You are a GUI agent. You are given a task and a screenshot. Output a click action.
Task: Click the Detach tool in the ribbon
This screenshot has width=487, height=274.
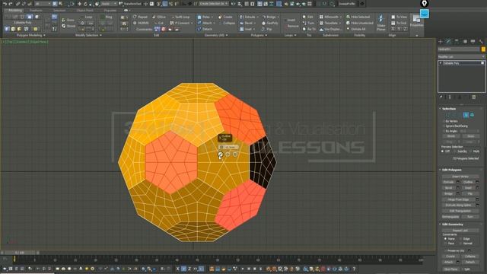pos(205,29)
